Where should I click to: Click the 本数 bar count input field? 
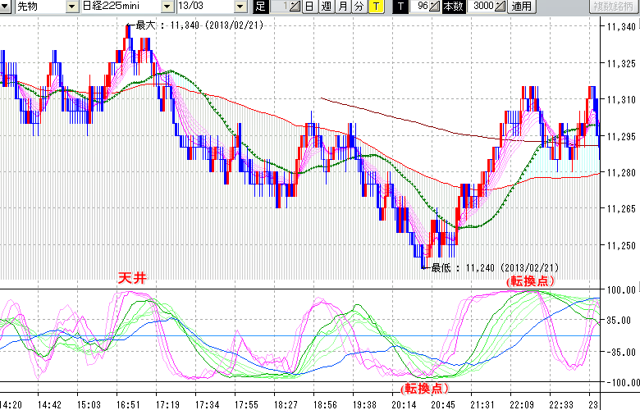[480, 7]
